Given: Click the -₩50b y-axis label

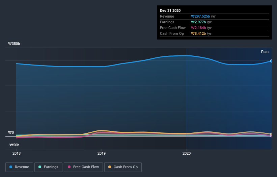Looking at the screenshot, I should [x=13, y=145].
